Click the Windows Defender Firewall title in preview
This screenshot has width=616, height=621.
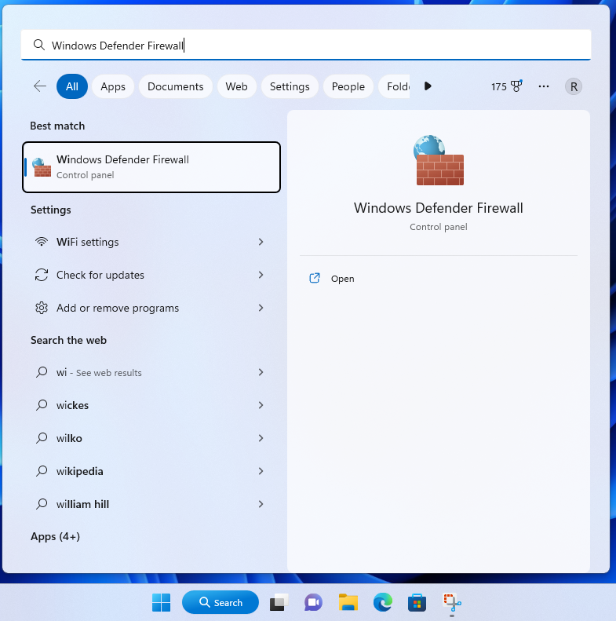pos(438,208)
